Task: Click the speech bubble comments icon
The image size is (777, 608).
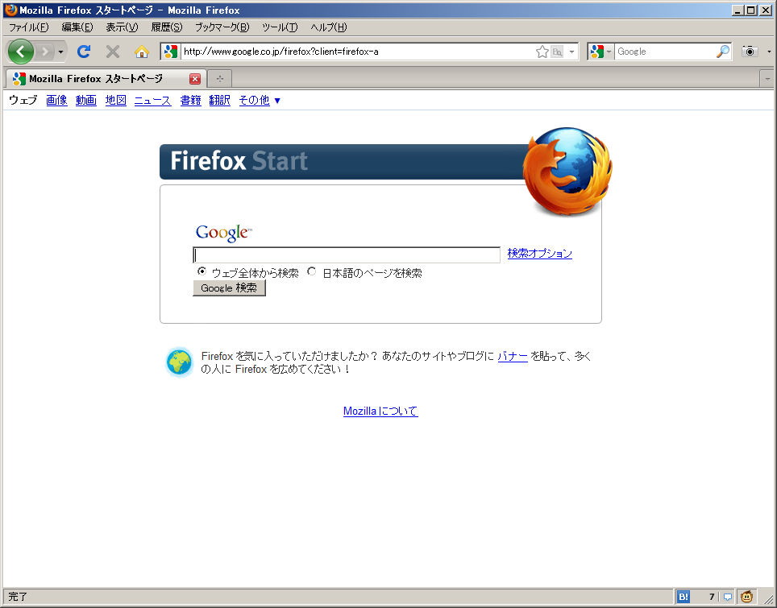Action: pyautogui.click(x=728, y=597)
